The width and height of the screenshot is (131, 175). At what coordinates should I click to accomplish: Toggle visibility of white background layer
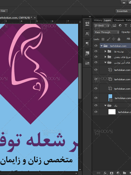(x=96, y=112)
